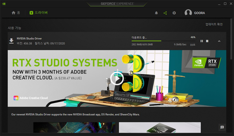This screenshot has height=136, width=234.
Task: Click the version 456.38 text
Action: [x=24, y=43]
